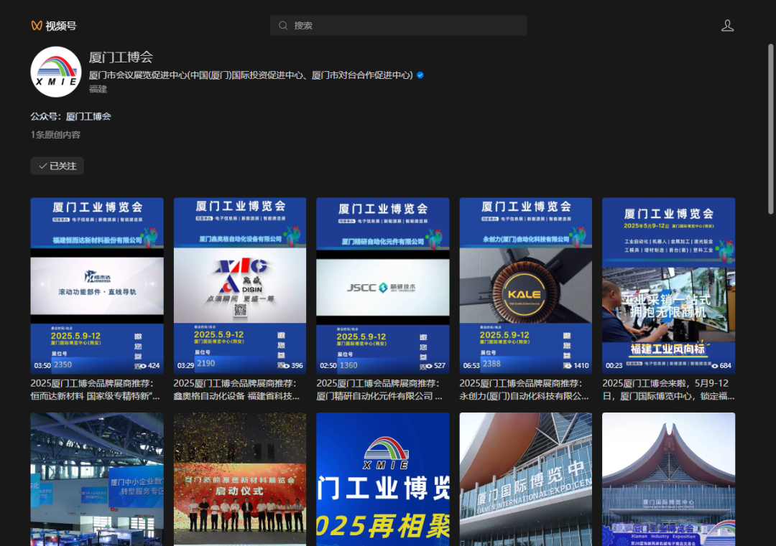Focus the 搜索 search input field
776x546 pixels.
tap(398, 25)
